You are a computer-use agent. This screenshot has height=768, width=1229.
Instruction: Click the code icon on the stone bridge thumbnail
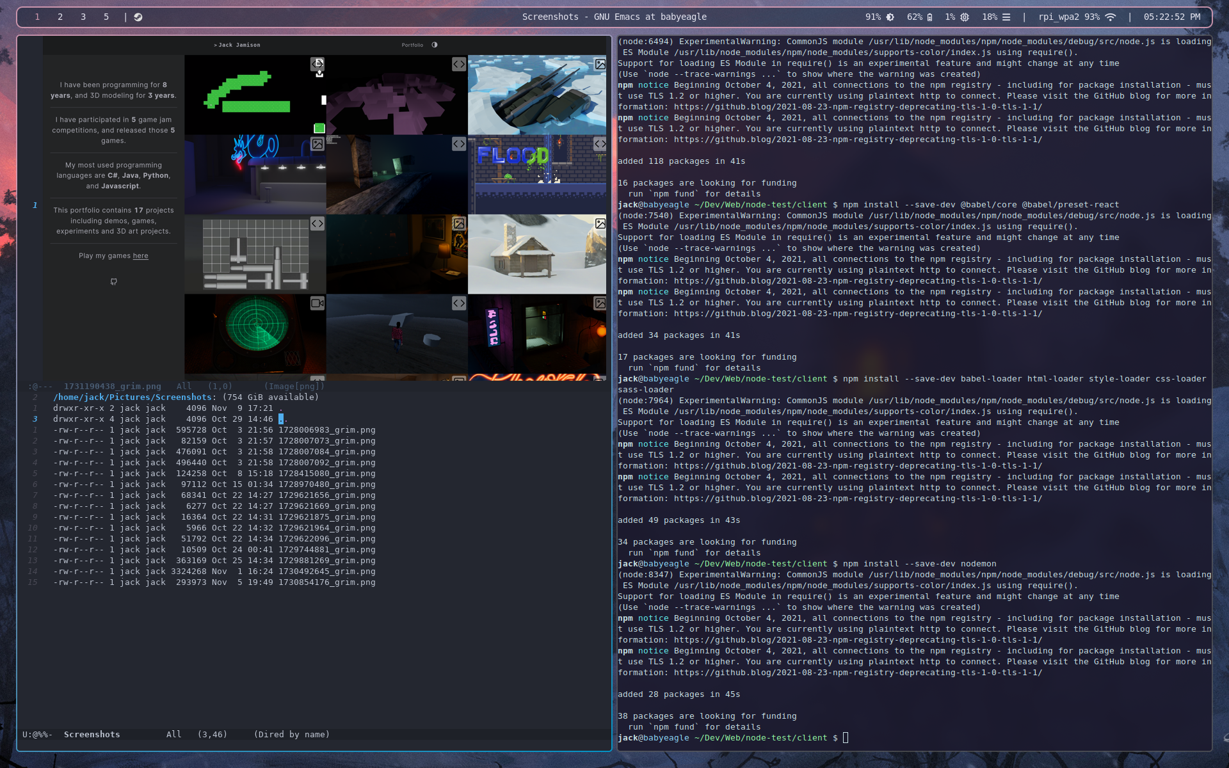pyautogui.click(x=459, y=144)
